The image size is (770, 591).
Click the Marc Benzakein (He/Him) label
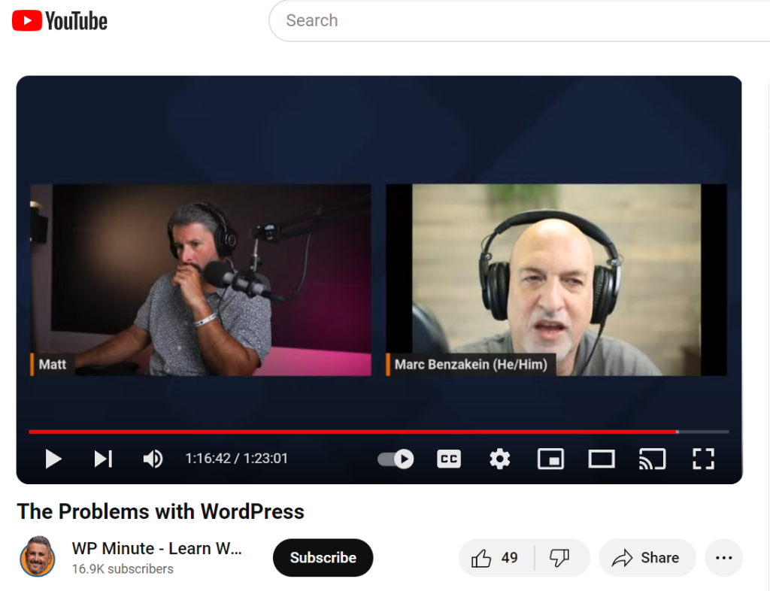coord(471,365)
